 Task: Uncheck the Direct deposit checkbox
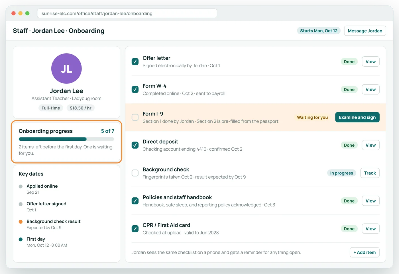(135, 145)
